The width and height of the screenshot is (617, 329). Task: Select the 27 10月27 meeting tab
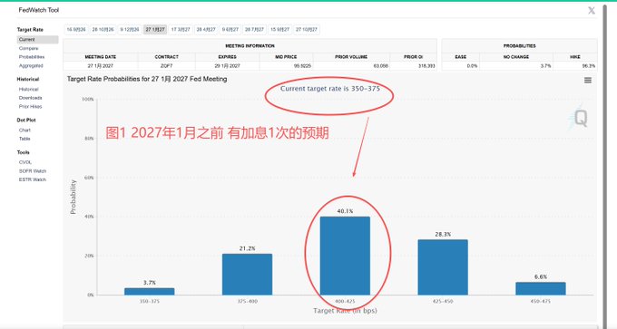tap(307, 30)
